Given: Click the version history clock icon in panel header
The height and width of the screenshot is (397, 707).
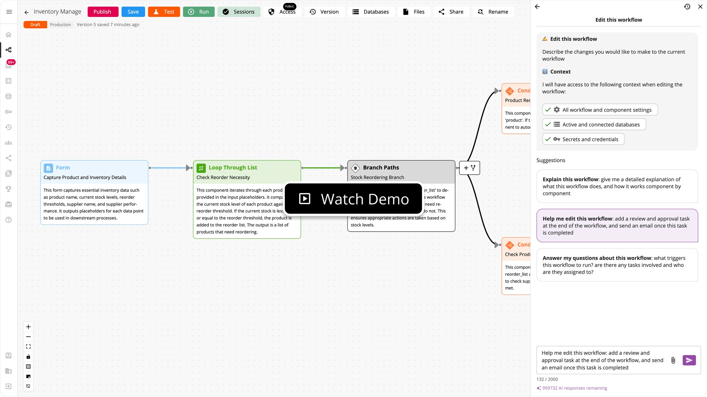Looking at the screenshot, I should point(687,7).
